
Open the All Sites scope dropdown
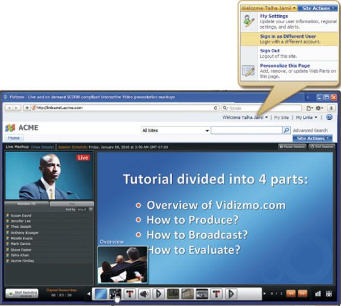click(x=175, y=131)
